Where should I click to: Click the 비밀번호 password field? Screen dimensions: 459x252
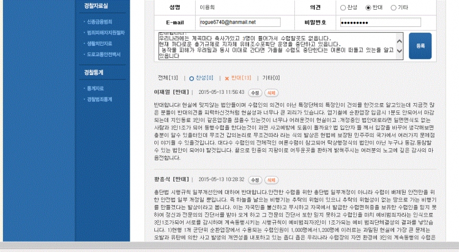[380, 22]
